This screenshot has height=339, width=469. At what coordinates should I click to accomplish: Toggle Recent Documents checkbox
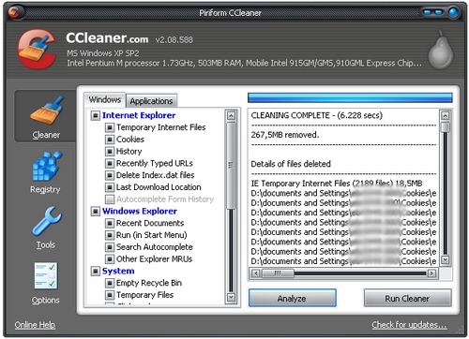point(110,224)
